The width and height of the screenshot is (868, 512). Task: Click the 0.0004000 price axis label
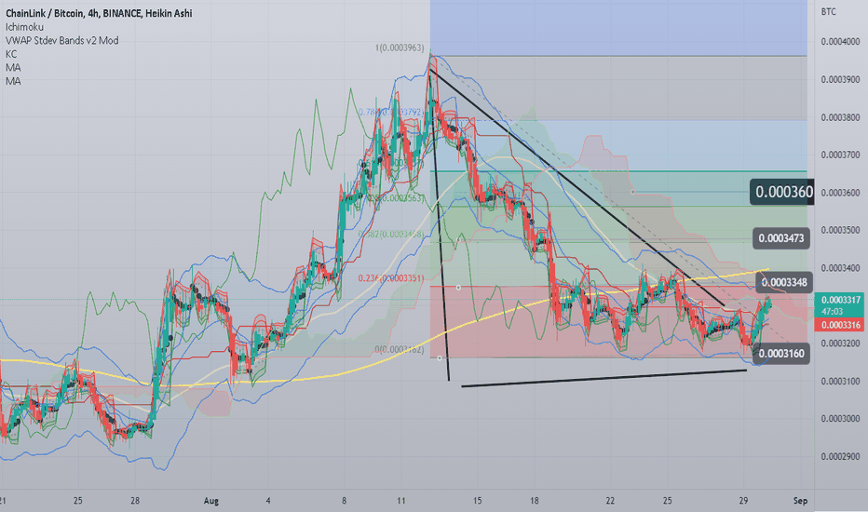tap(840, 42)
